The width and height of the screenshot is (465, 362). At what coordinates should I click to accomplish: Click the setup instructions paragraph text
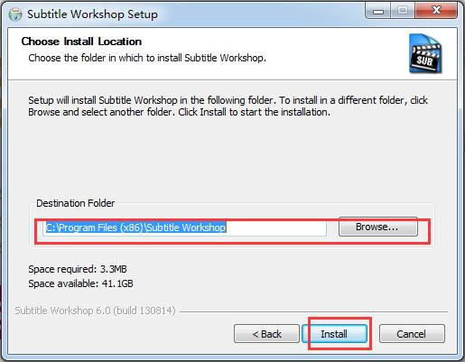coord(228,106)
